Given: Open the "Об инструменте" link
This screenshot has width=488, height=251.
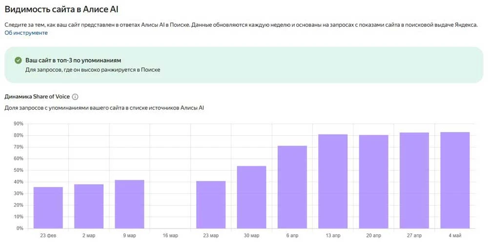Looking at the screenshot, I should point(26,33).
